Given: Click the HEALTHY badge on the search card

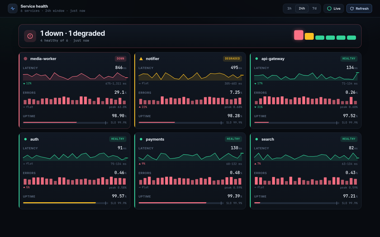Looking at the screenshot, I should point(349,139).
